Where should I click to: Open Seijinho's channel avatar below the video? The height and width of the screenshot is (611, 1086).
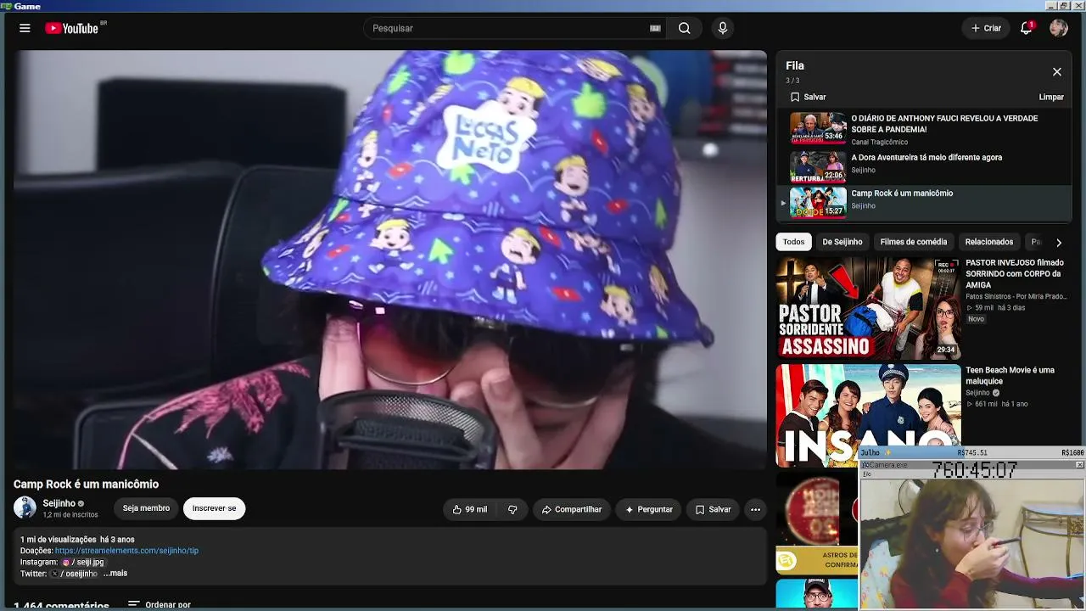pos(25,507)
